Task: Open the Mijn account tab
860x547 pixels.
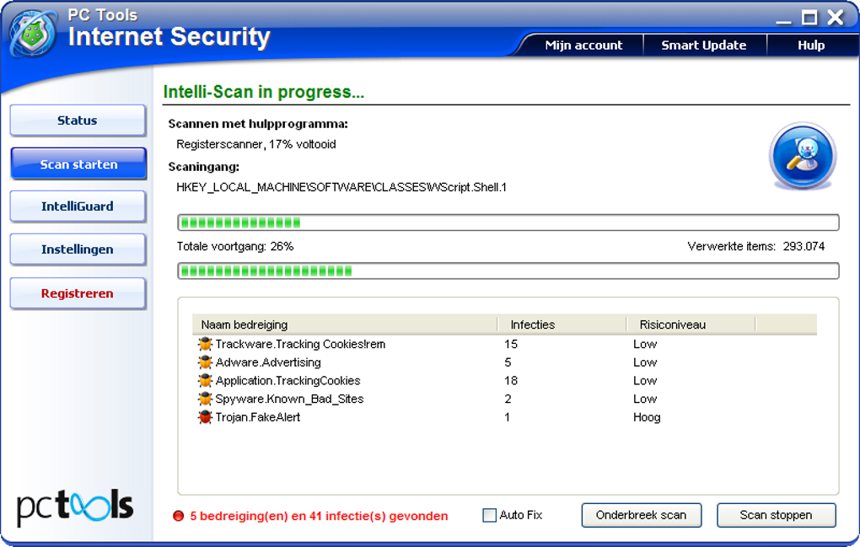Action: tap(583, 46)
